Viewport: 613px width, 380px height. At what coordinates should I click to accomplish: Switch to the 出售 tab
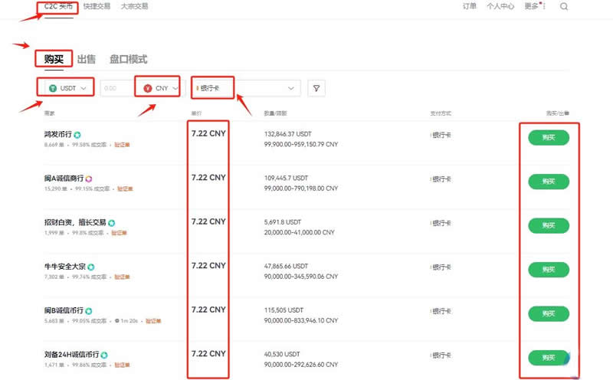click(x=87, y=59)
